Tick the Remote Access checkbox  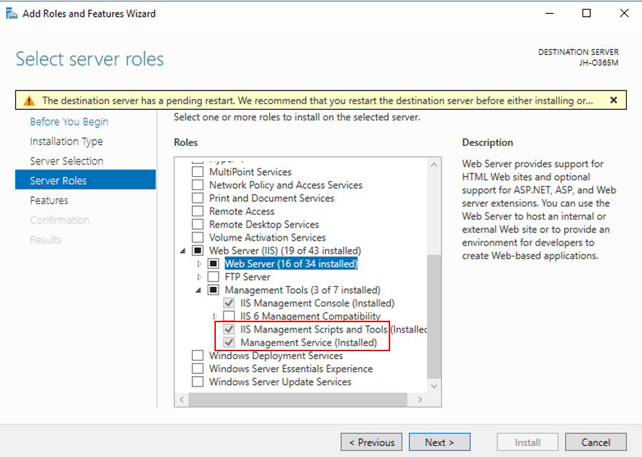pyautogui.click(x=198, y=211)
